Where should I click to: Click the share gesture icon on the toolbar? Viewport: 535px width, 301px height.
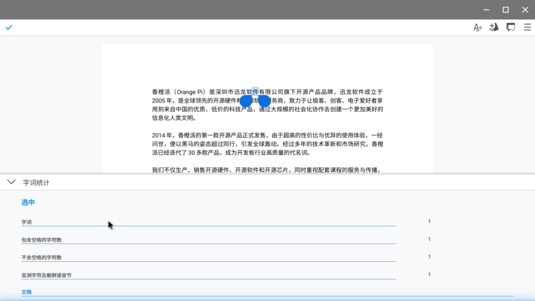[493, 27]
